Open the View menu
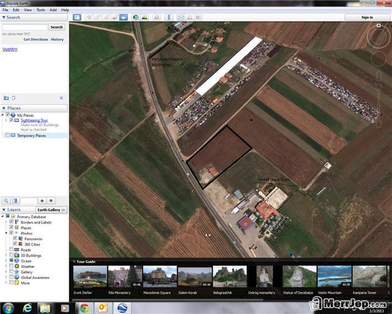Image resolution: width=392 pixels, height=314 pixels. 28,10
